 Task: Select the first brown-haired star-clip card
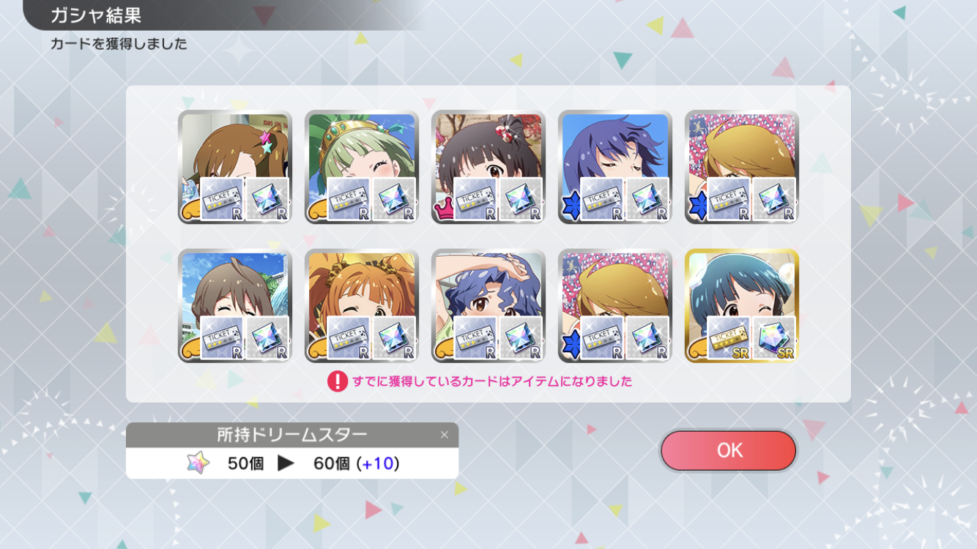(235, 167)
